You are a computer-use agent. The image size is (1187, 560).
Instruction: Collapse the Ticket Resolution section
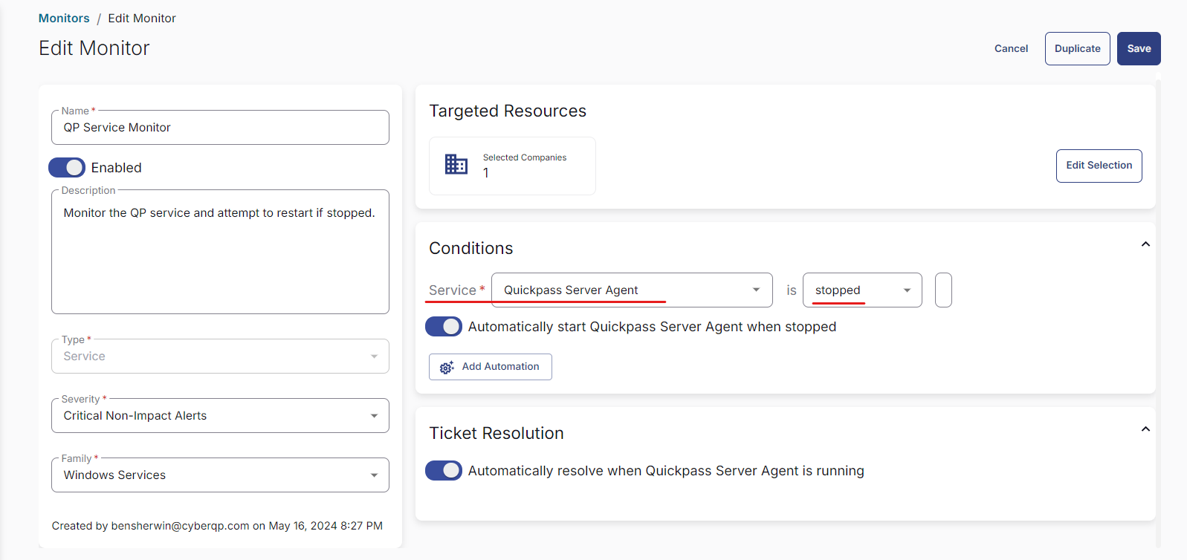click(x=1145, y=429)
